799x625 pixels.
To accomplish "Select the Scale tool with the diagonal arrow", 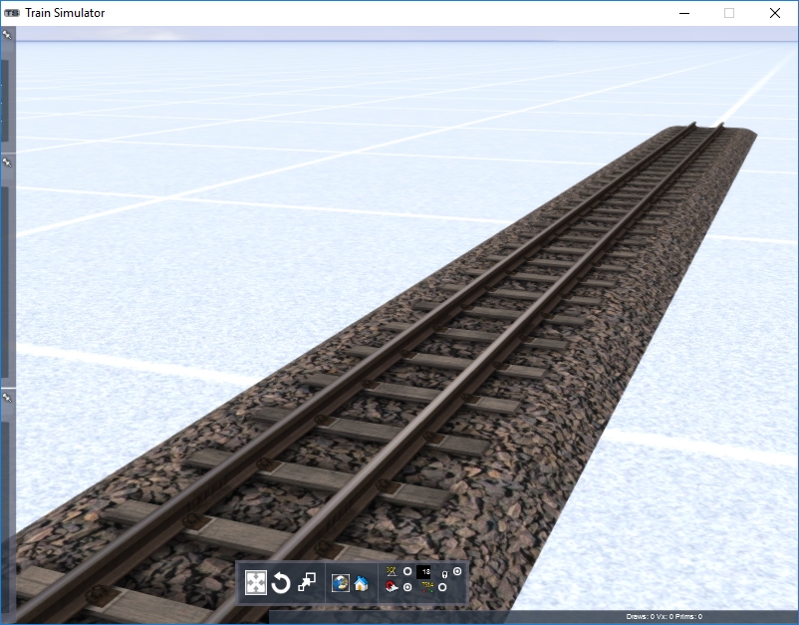I will tap(307, 582).
